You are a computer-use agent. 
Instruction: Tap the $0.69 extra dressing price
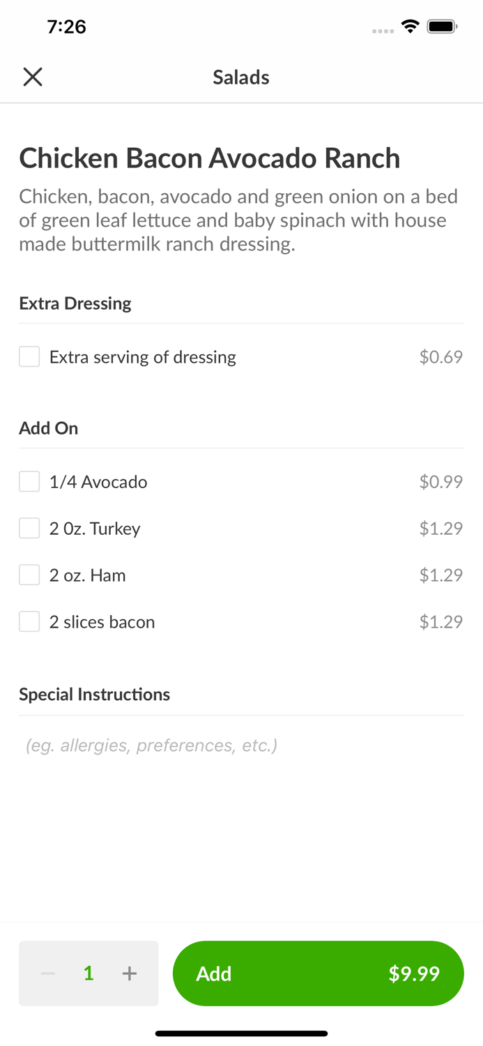tap(440, 357)
